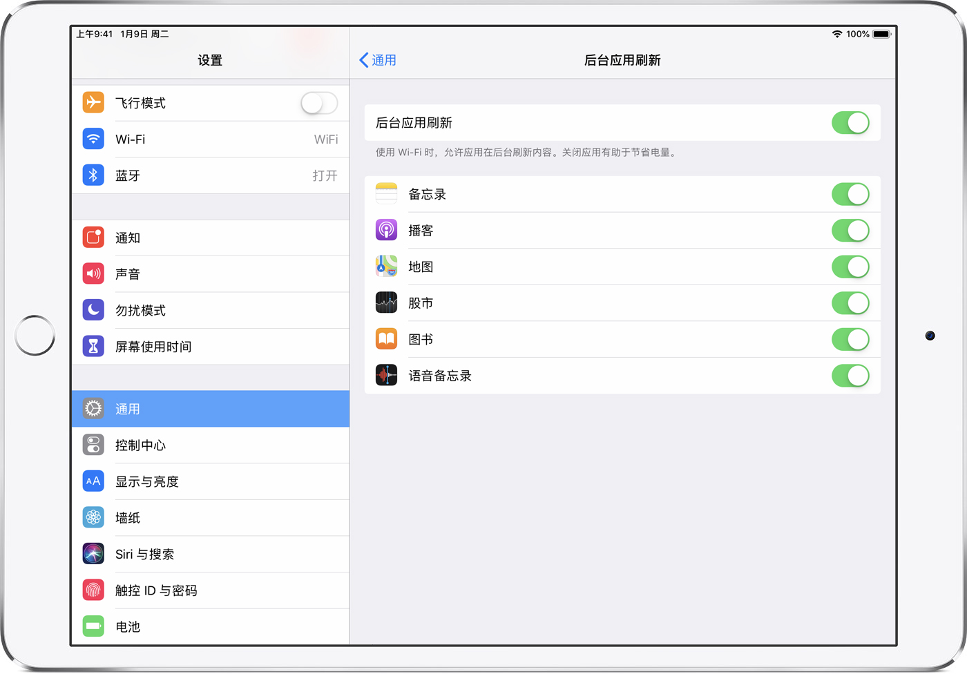967x674 pixels.
Task: Go back using the 通用 chevron
Action: point(378,61)
